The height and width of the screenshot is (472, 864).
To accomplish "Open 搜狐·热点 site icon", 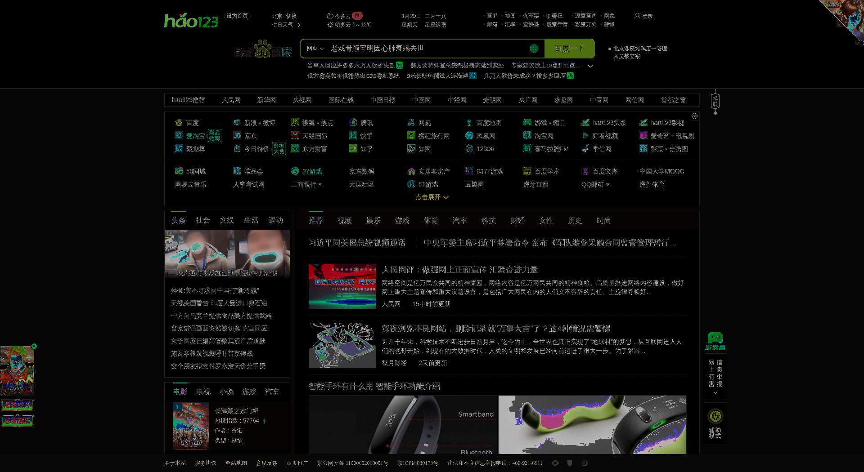I will 295,122.
